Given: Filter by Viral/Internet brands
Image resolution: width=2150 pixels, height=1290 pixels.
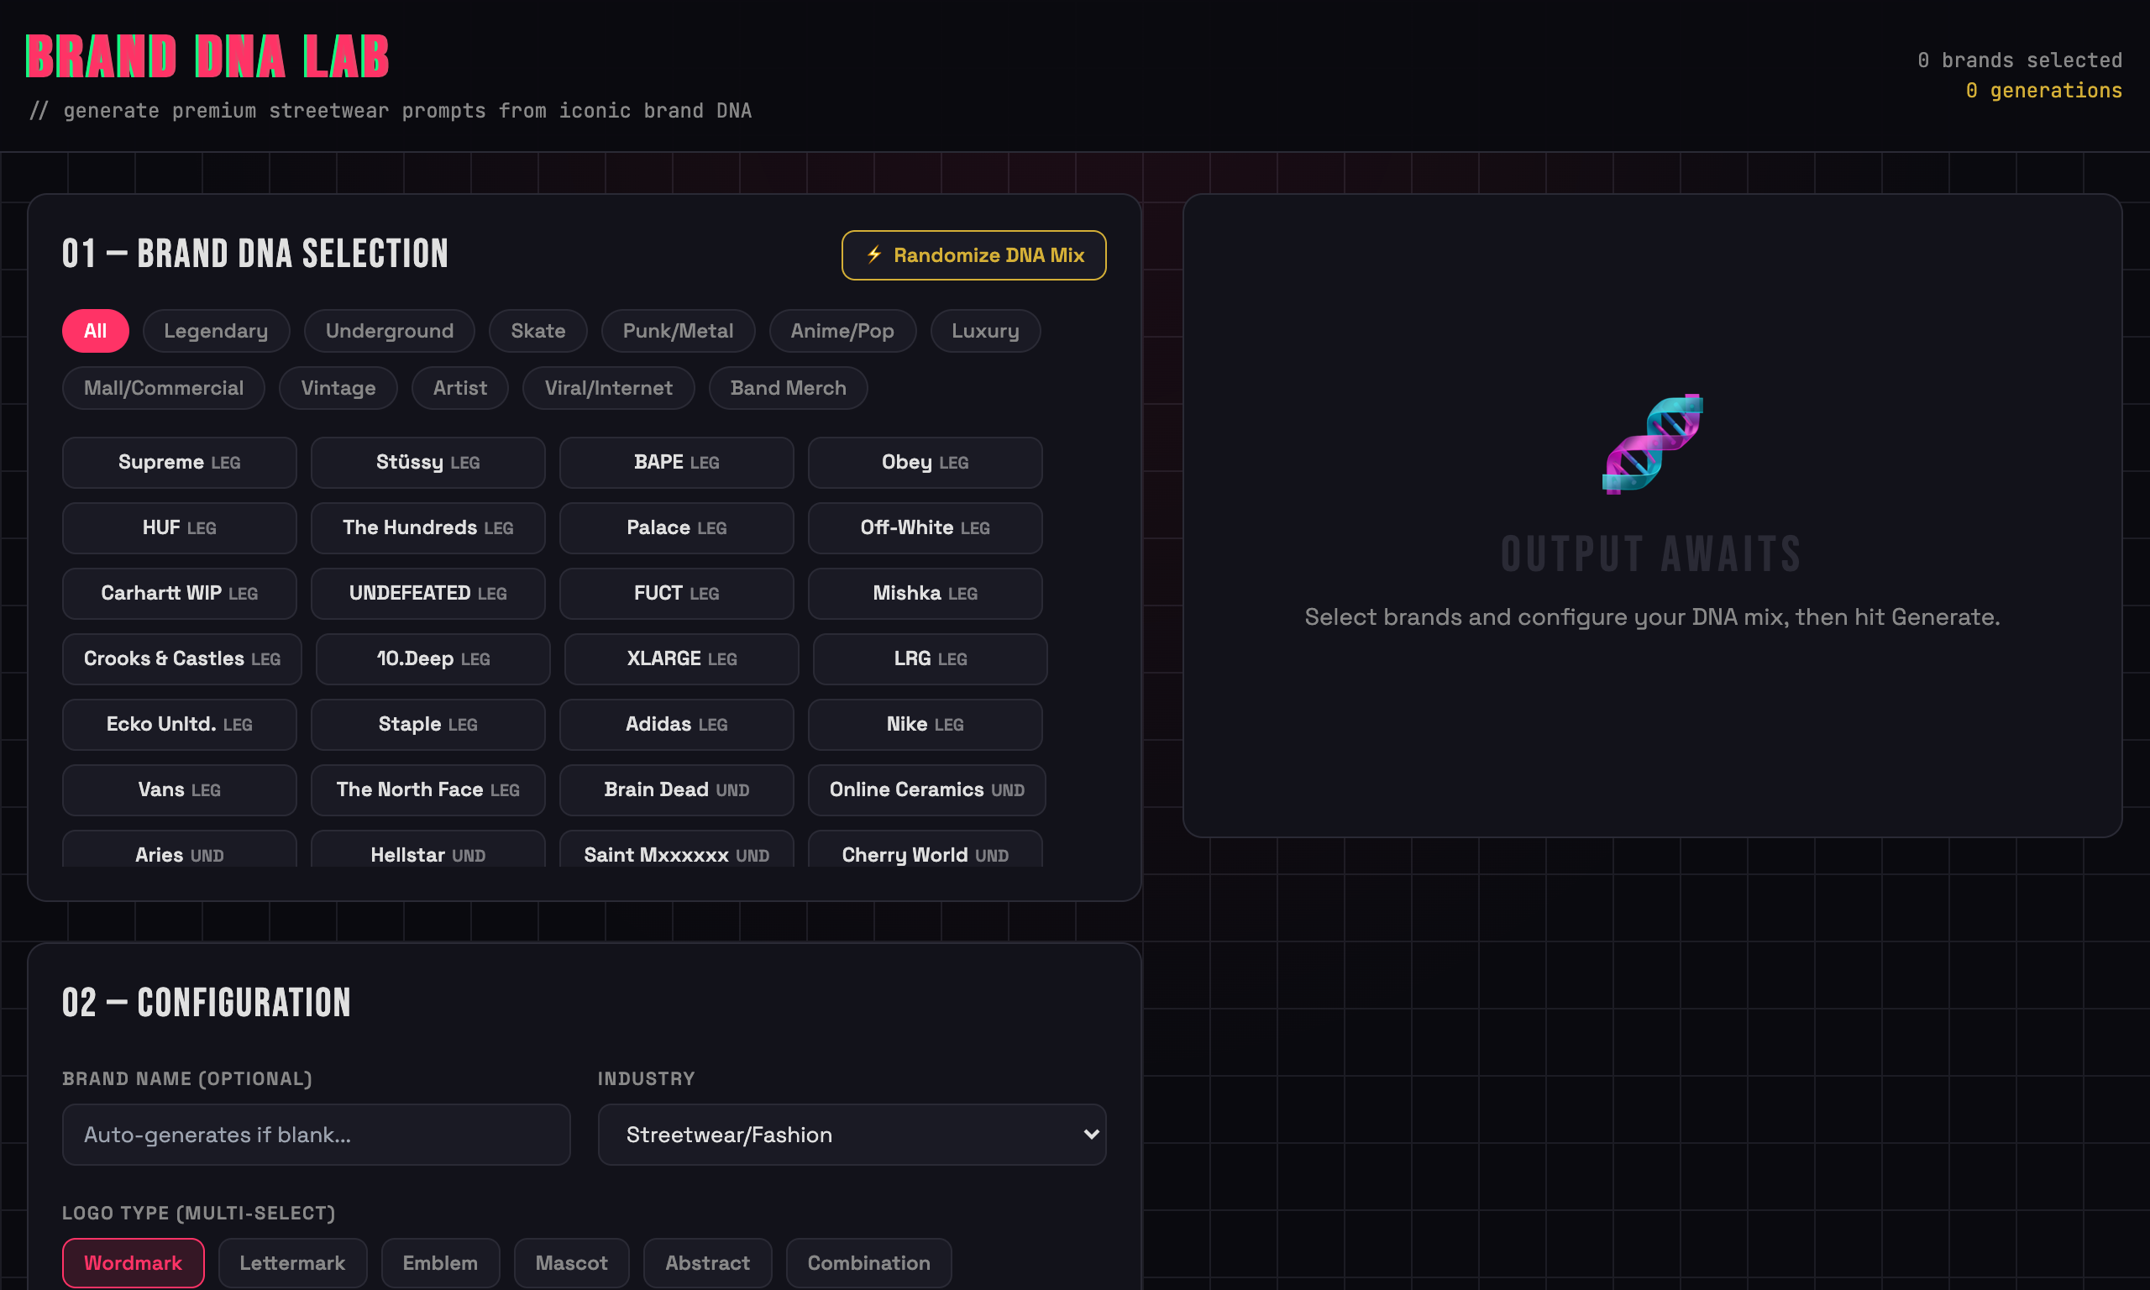Looking at the screenshot, I should (608, 388).
